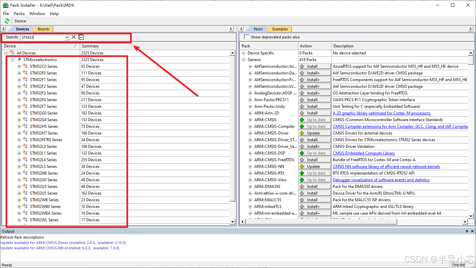
Task: Select the STM32N6 Series row
Action: click(44, 173)
